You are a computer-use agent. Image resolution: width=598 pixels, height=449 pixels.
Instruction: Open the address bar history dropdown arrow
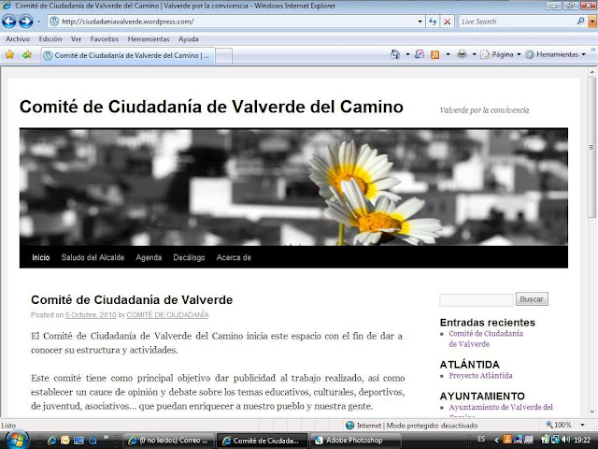pos(420,22)
